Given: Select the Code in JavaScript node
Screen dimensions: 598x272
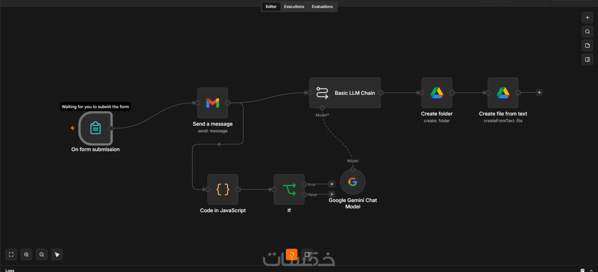Looking at the screenshot, I should (223, 189).
